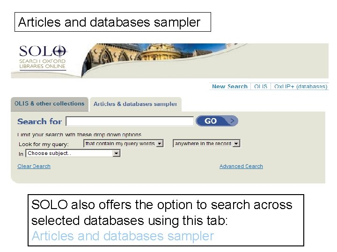Click the 'Search for' label
The height and width of the screenshot is (252, 337).
[x=39, y=121]
